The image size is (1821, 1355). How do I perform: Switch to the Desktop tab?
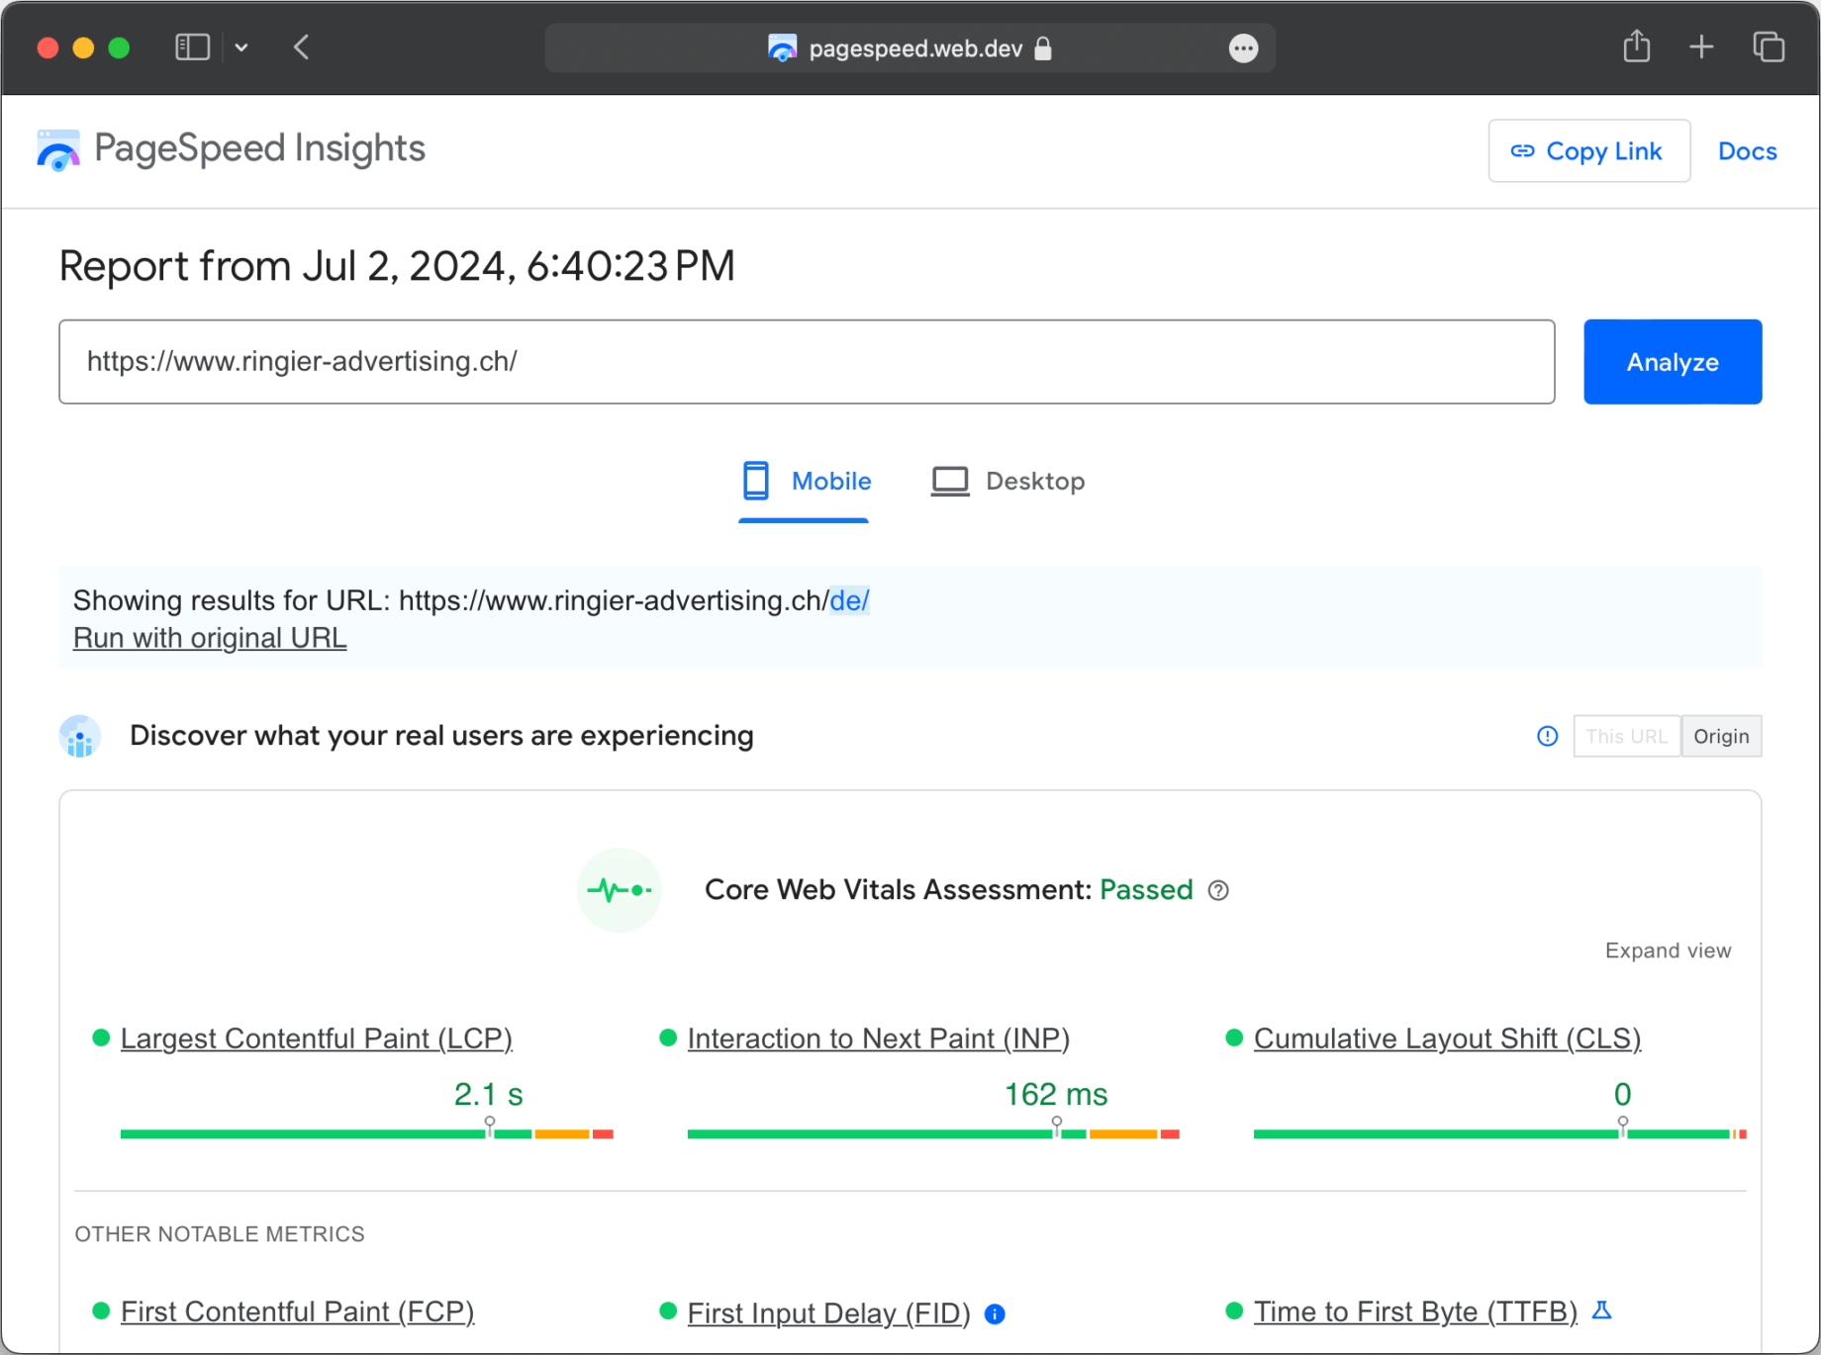point(1006,482)
